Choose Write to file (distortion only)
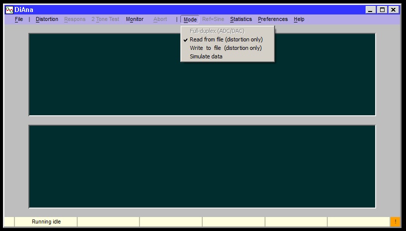 (227, 48)
